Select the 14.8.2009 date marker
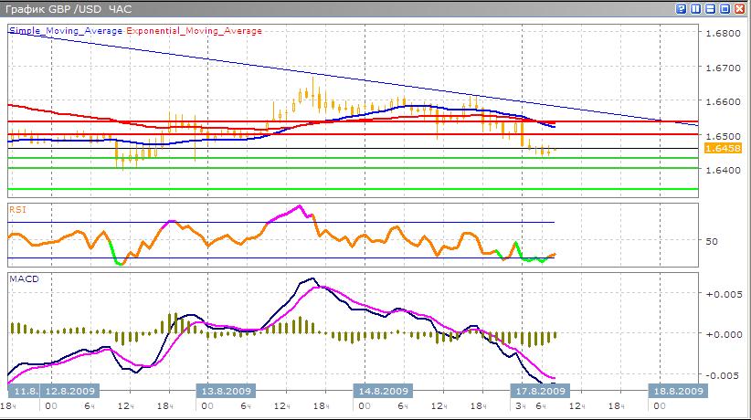 point(380,391)
